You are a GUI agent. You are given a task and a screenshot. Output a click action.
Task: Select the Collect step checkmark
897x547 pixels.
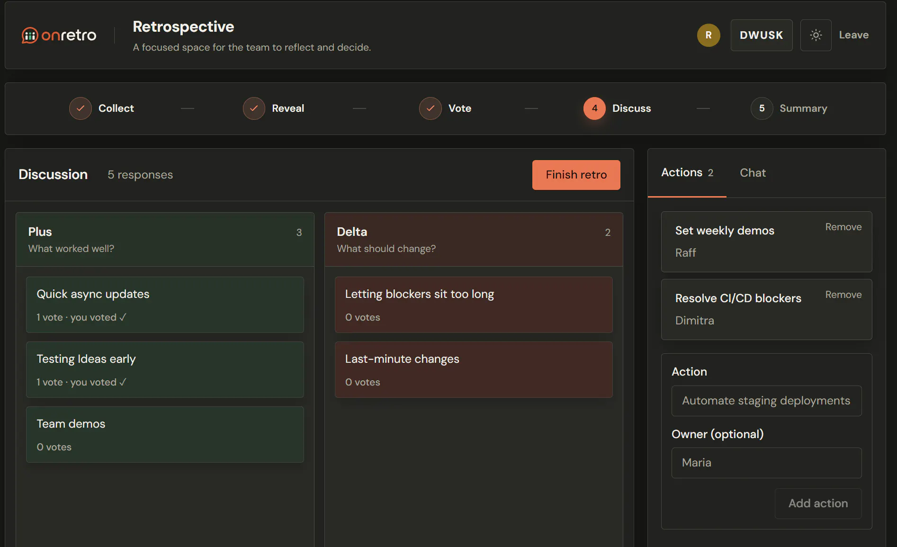click(81, 108)
